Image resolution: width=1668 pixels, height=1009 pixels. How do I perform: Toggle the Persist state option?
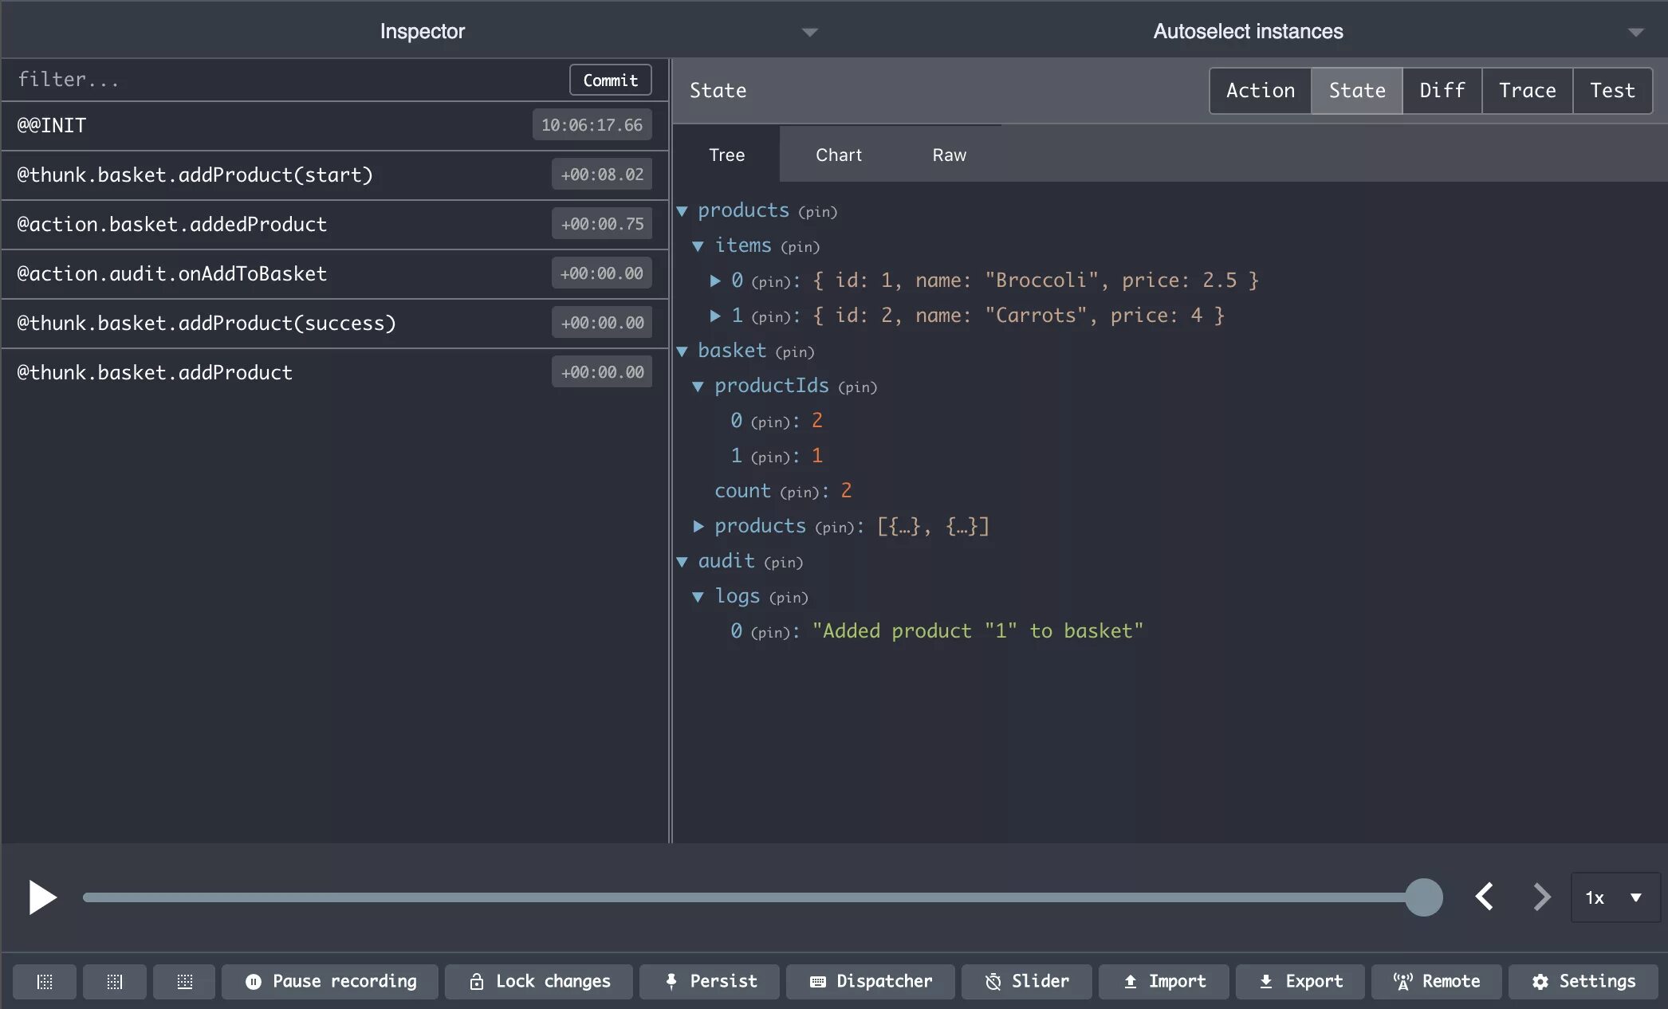(x=710, y=982)
